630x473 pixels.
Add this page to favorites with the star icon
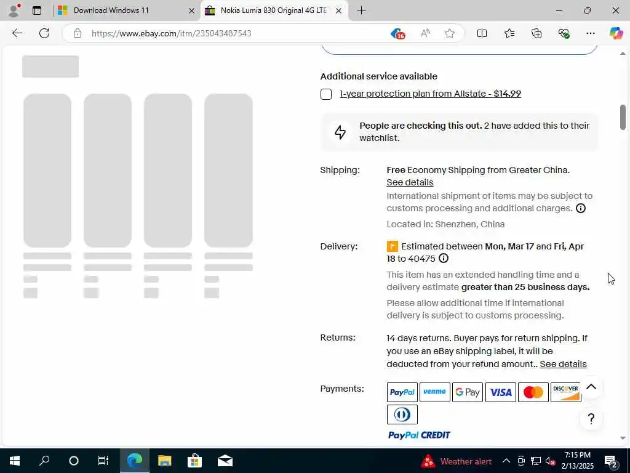click(450, 33)
